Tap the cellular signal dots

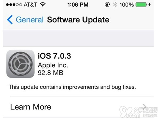[x=14, y=5]
